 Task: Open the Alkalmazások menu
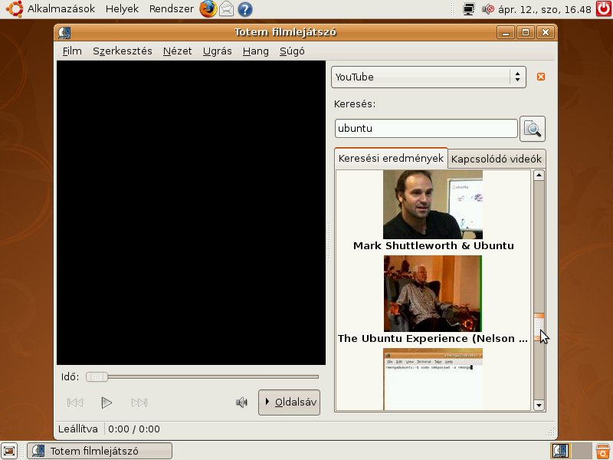(61, 8)
